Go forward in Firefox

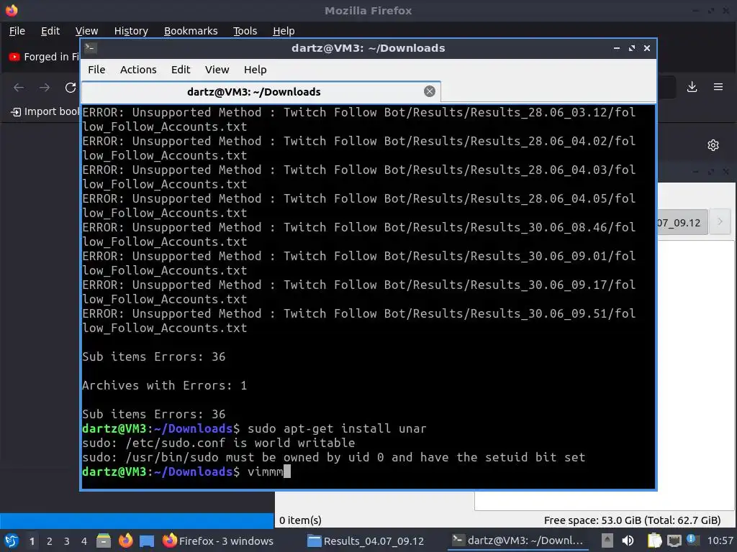coord(45,87)
